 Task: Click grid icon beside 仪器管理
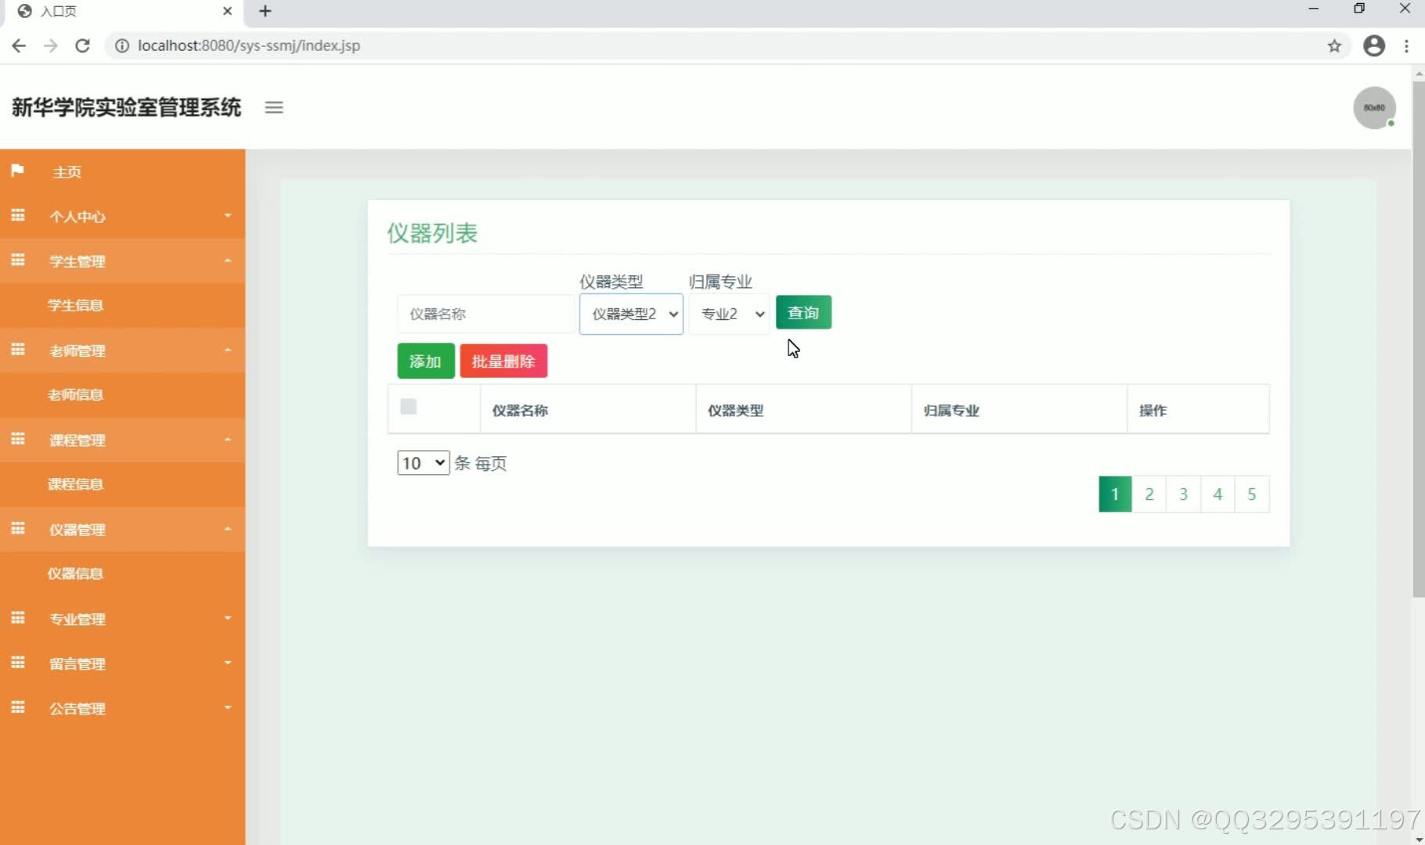pos(18,528)
